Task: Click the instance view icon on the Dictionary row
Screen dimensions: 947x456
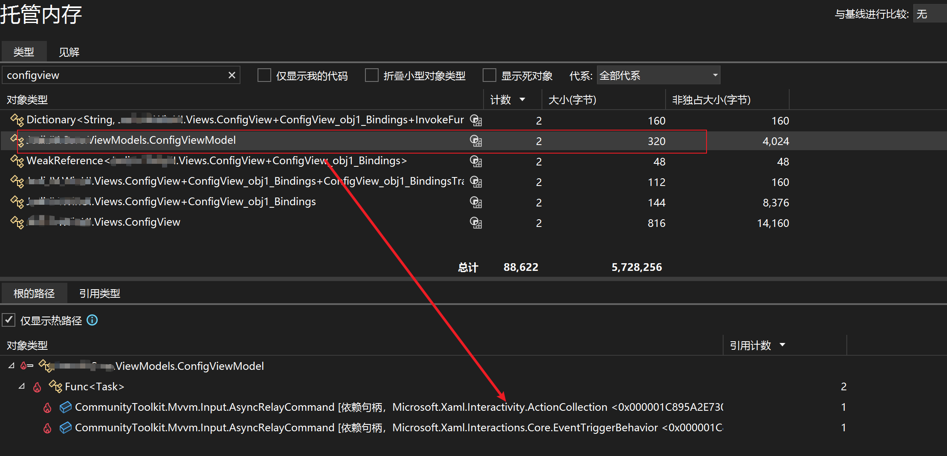Action: point(476,120)
